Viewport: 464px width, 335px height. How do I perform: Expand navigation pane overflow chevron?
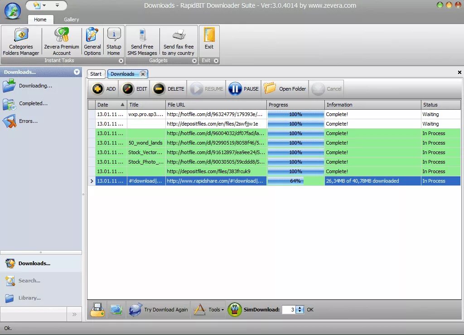click(74, 314)
